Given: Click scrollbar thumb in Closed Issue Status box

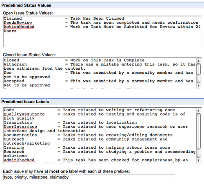Looking at the screenshot, I should coord(198,69).
